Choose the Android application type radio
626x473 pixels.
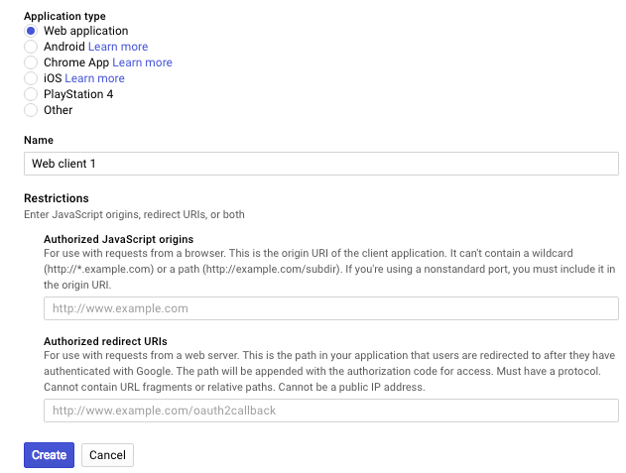pos(31,47)
